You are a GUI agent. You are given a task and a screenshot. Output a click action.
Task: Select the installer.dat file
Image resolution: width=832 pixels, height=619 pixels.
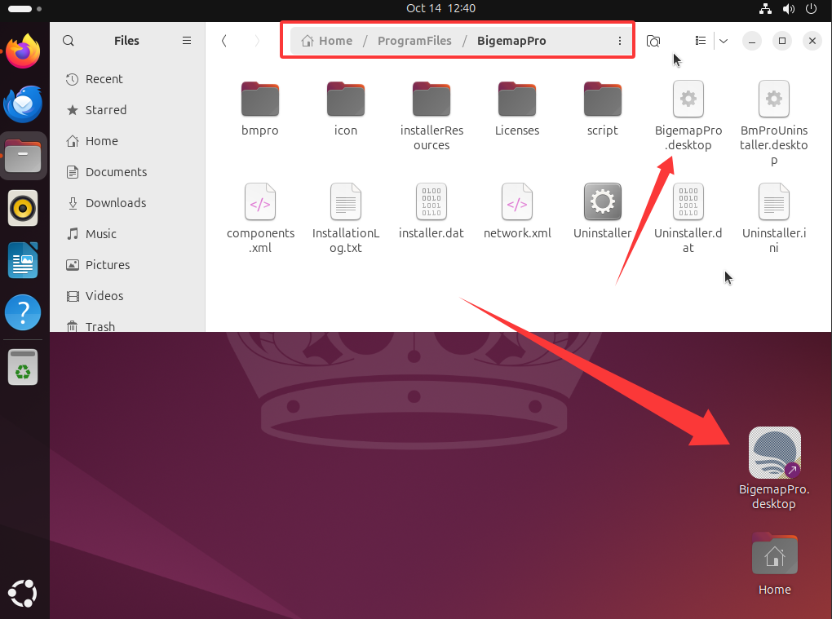431,201
